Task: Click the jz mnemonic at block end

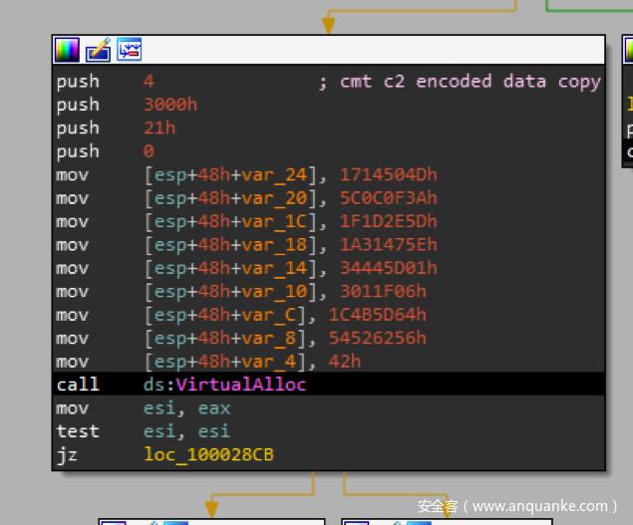Action: point(67,454)
